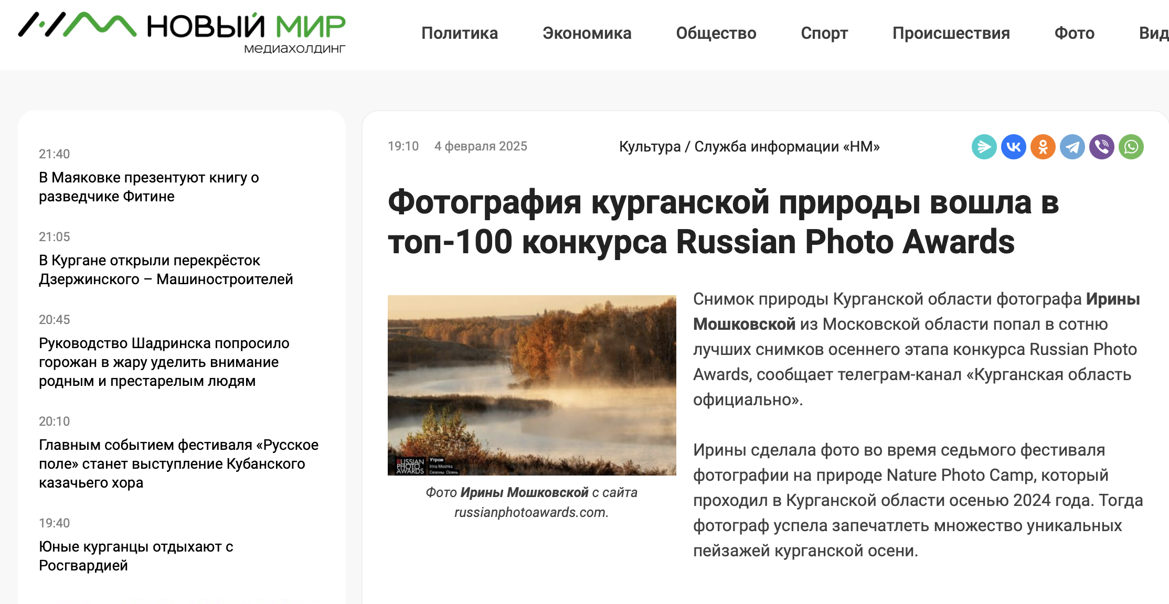Share article via Viber icon
This screenshot has height=604, width=1169.
1102,147
